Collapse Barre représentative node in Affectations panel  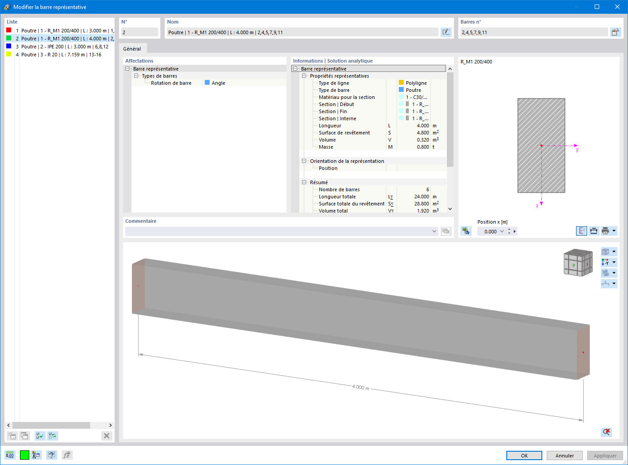[x=127, y=69]
